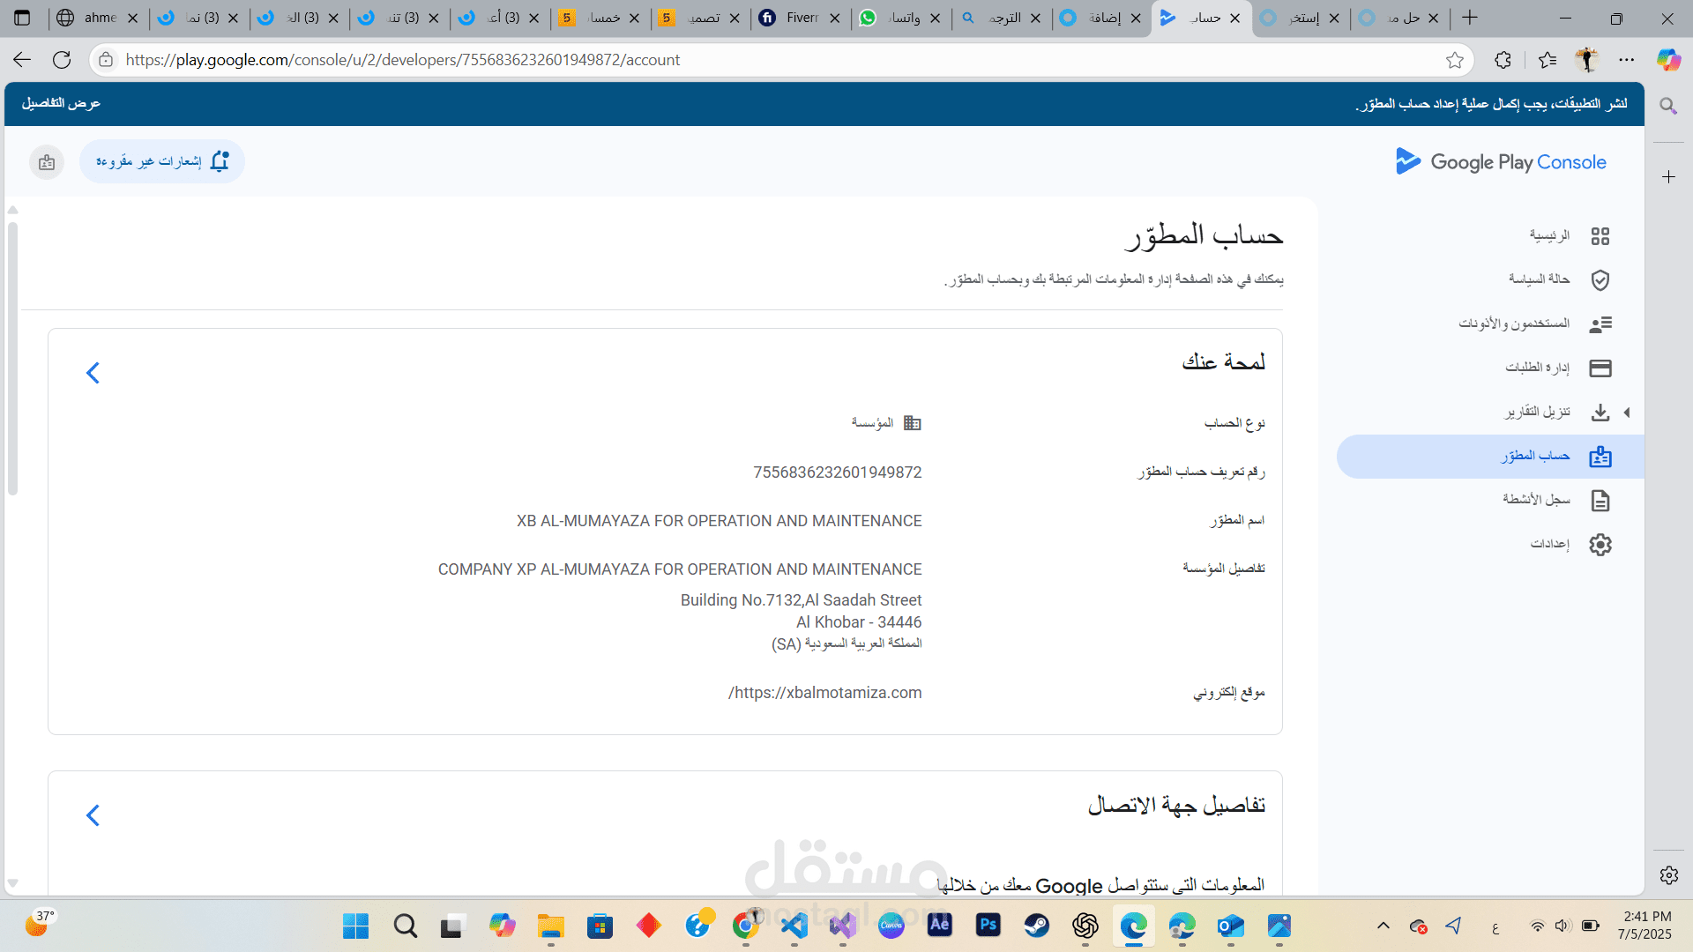Select Developer account in sidebar menu
1693x952 pixels.
(x=1534, y=457)
